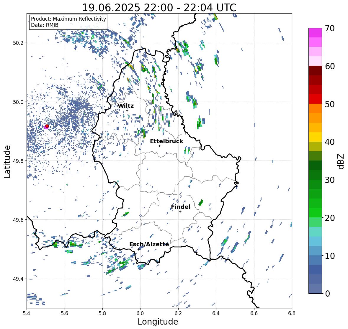Click the 50.2 latitude tick label
Image resolution: width=348 pixels, height=329 pixels.
point(18,43)
